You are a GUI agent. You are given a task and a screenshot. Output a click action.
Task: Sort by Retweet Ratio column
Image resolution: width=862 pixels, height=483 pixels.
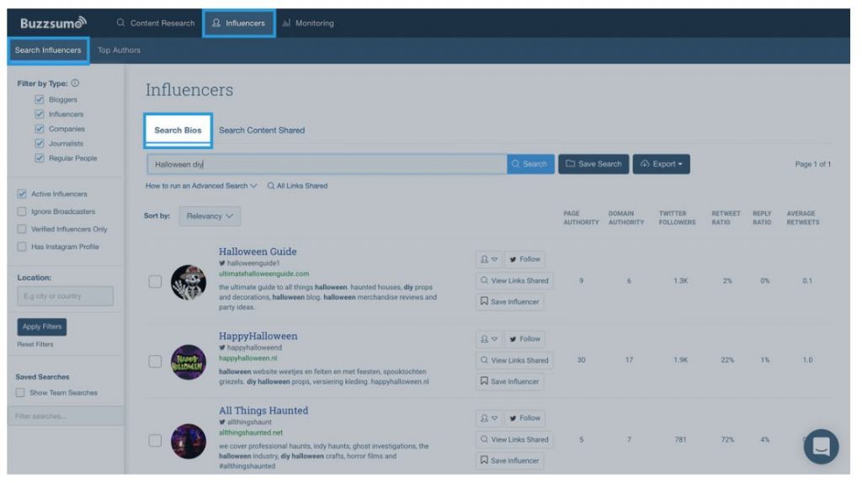click(726, 218)
